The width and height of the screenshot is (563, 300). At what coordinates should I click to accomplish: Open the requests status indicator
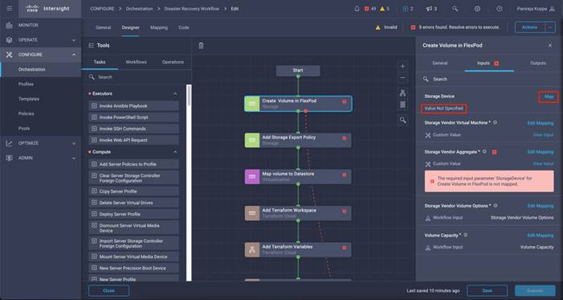pyautogui.click(x=407, y=9)
